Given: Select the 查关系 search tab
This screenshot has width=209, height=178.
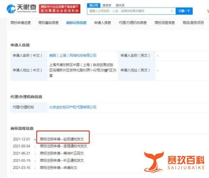Looking at the screenshot, I should click(x=120, y=5).
